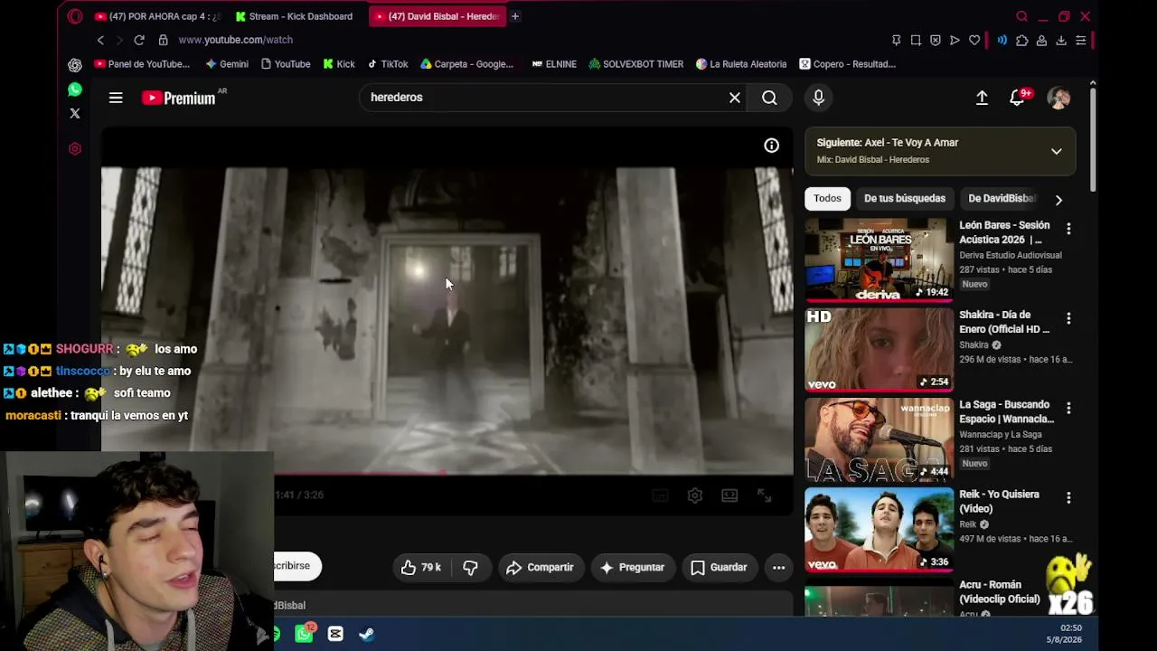Screen dimensions: 1157x651
Task: Open the SOLVEXBOT TIMER bookmark
Action: [x=636, y=64]
